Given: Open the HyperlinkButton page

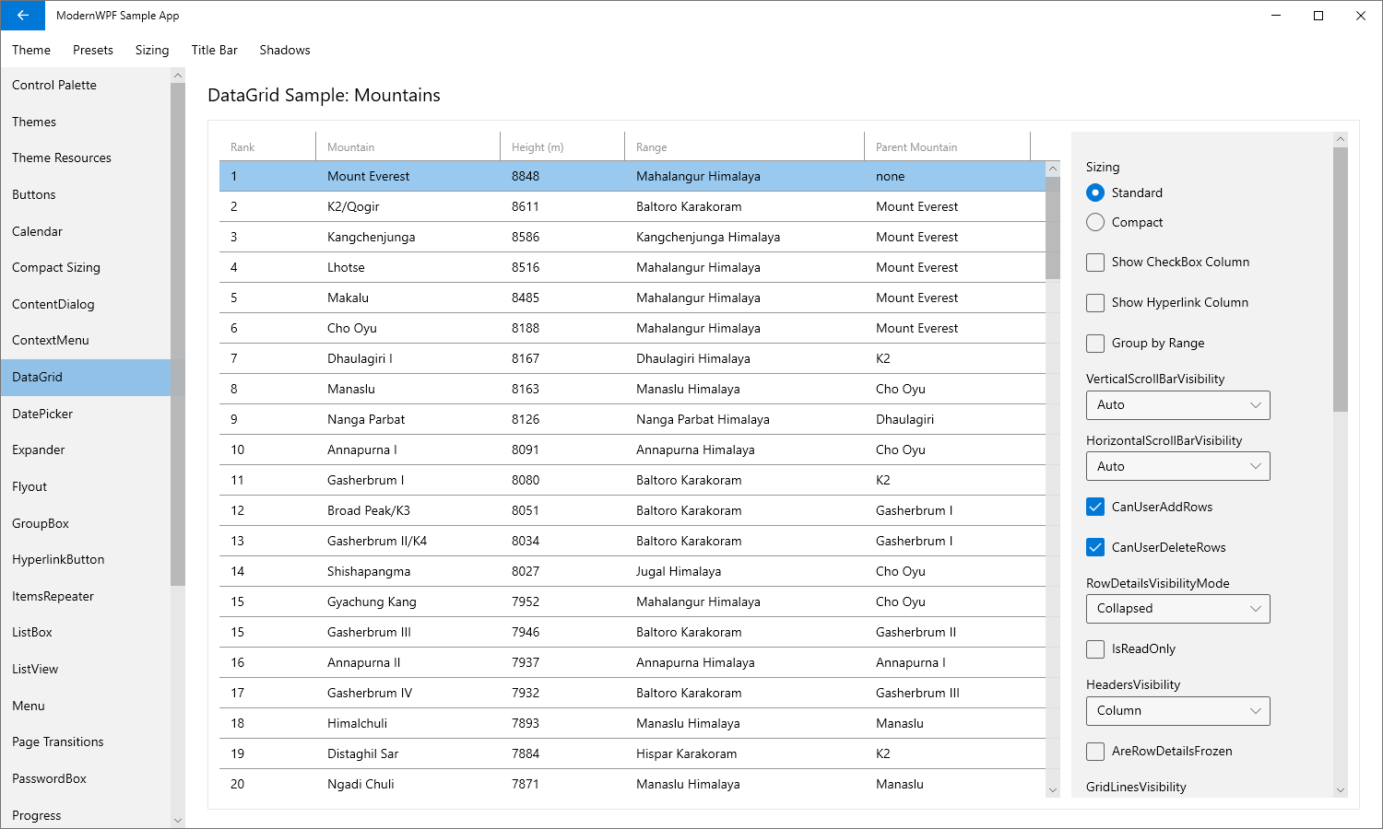Looking at the screenshot, I should (x=86, y=559).
